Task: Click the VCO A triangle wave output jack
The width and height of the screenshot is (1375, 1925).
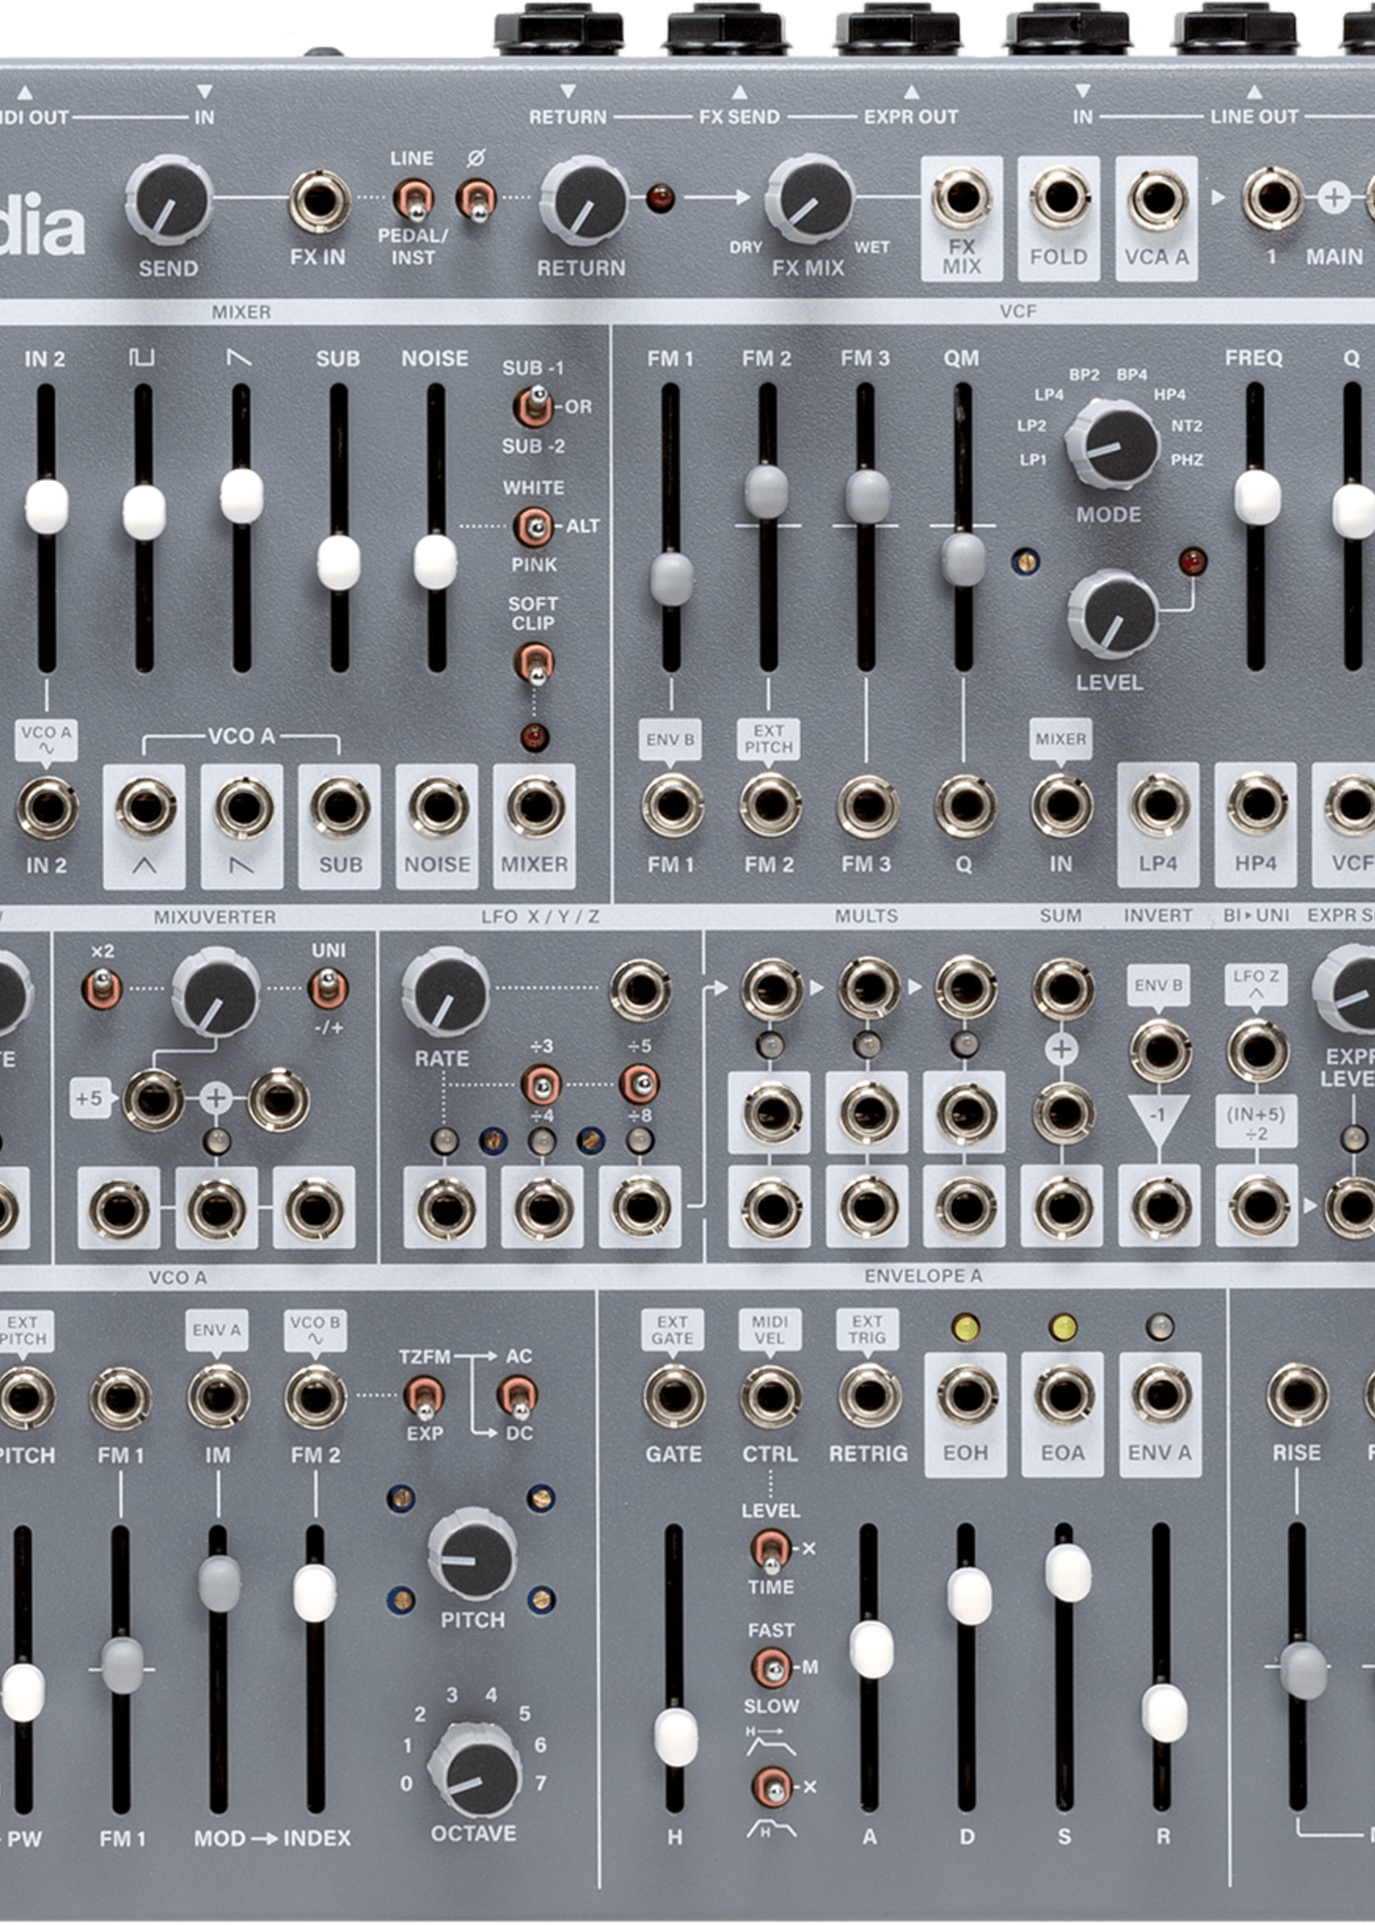Action: click(x=145, y=807)
